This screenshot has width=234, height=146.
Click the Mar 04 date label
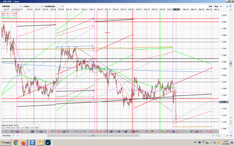(x=194, y=9)
